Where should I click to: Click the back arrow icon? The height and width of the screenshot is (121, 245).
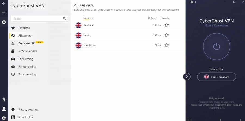[4, 4]
